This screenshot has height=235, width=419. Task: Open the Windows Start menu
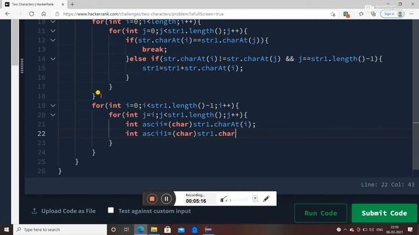7,229
